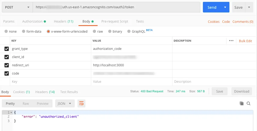Expand the Send button dropdown arrow

pos(225,7)
